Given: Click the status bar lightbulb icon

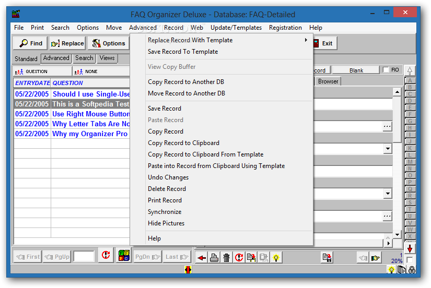Looking at the screenshot, I should click(391, 270).
